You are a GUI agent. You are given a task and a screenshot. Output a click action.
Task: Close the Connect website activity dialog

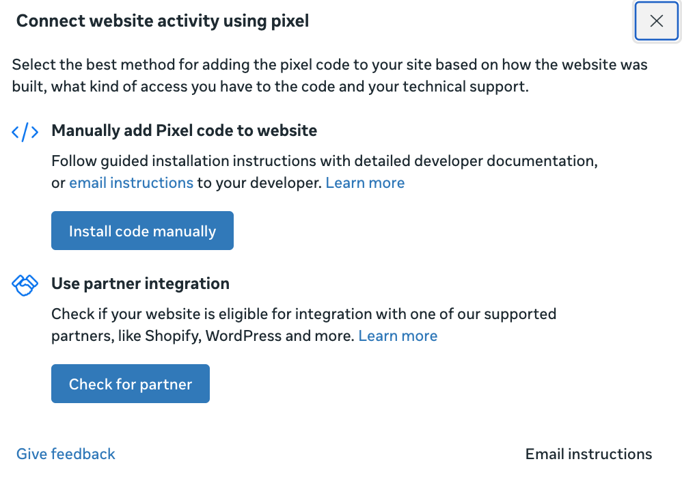pyautogui.click(x=656, y=21)
